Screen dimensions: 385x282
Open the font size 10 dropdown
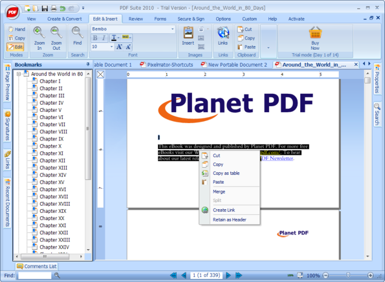[x=111, y=47]
